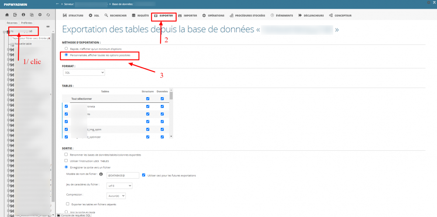Screen dimensions: 437x217
Task: Enable Renommer les bases de données exportées checkbox
Action: click(x=66, y=154)
